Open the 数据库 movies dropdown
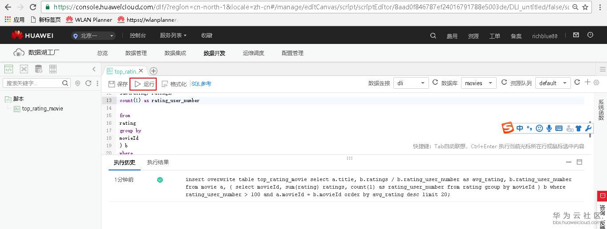607x229 pixels. click(478, 83)
